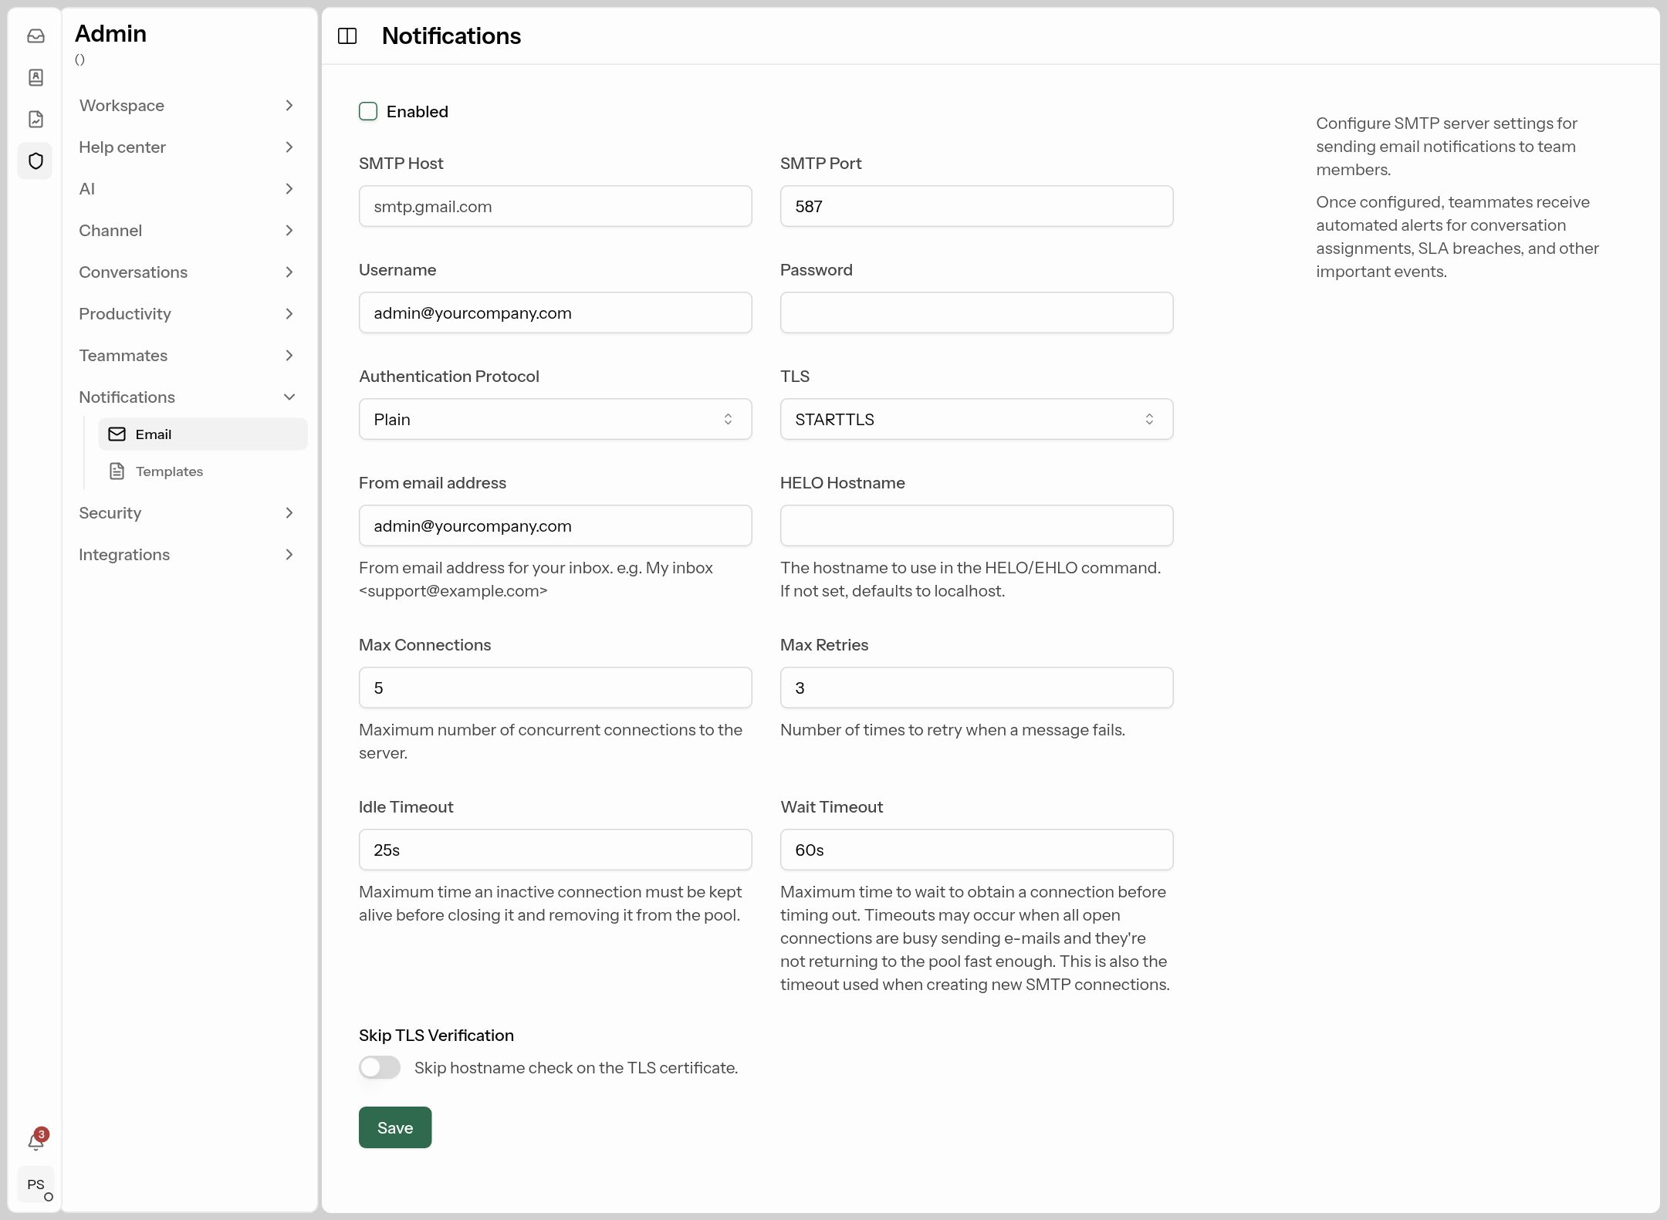This screenshot has width=1667, height=1220.
Task: Open the contacts icon in left rail
Action: [36, 77]
